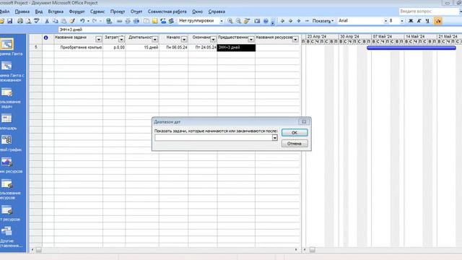
Task: Click the Print icon in toolbar
Action: (20, 21)
